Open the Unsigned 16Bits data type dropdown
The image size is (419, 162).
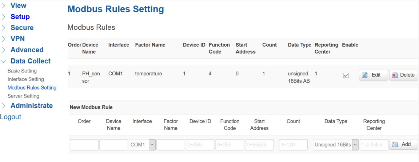[x=336, y=145]
